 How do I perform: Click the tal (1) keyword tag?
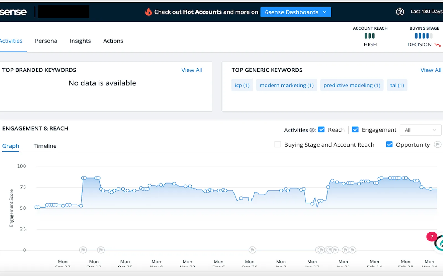point(397,85)
